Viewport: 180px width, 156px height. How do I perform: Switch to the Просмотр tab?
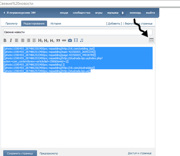pyautogui.click(x=11, y=24)
